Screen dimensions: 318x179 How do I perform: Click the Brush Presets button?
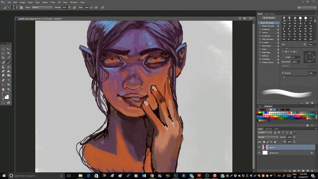(x=269, y=18)
